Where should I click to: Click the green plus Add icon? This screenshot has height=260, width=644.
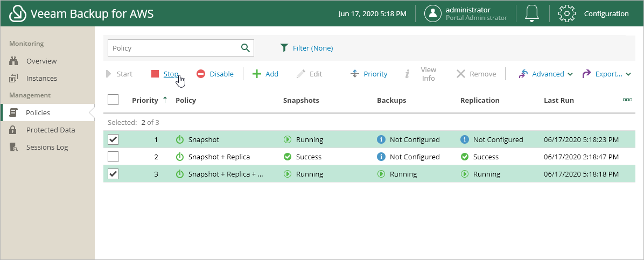tap(257, 74)
